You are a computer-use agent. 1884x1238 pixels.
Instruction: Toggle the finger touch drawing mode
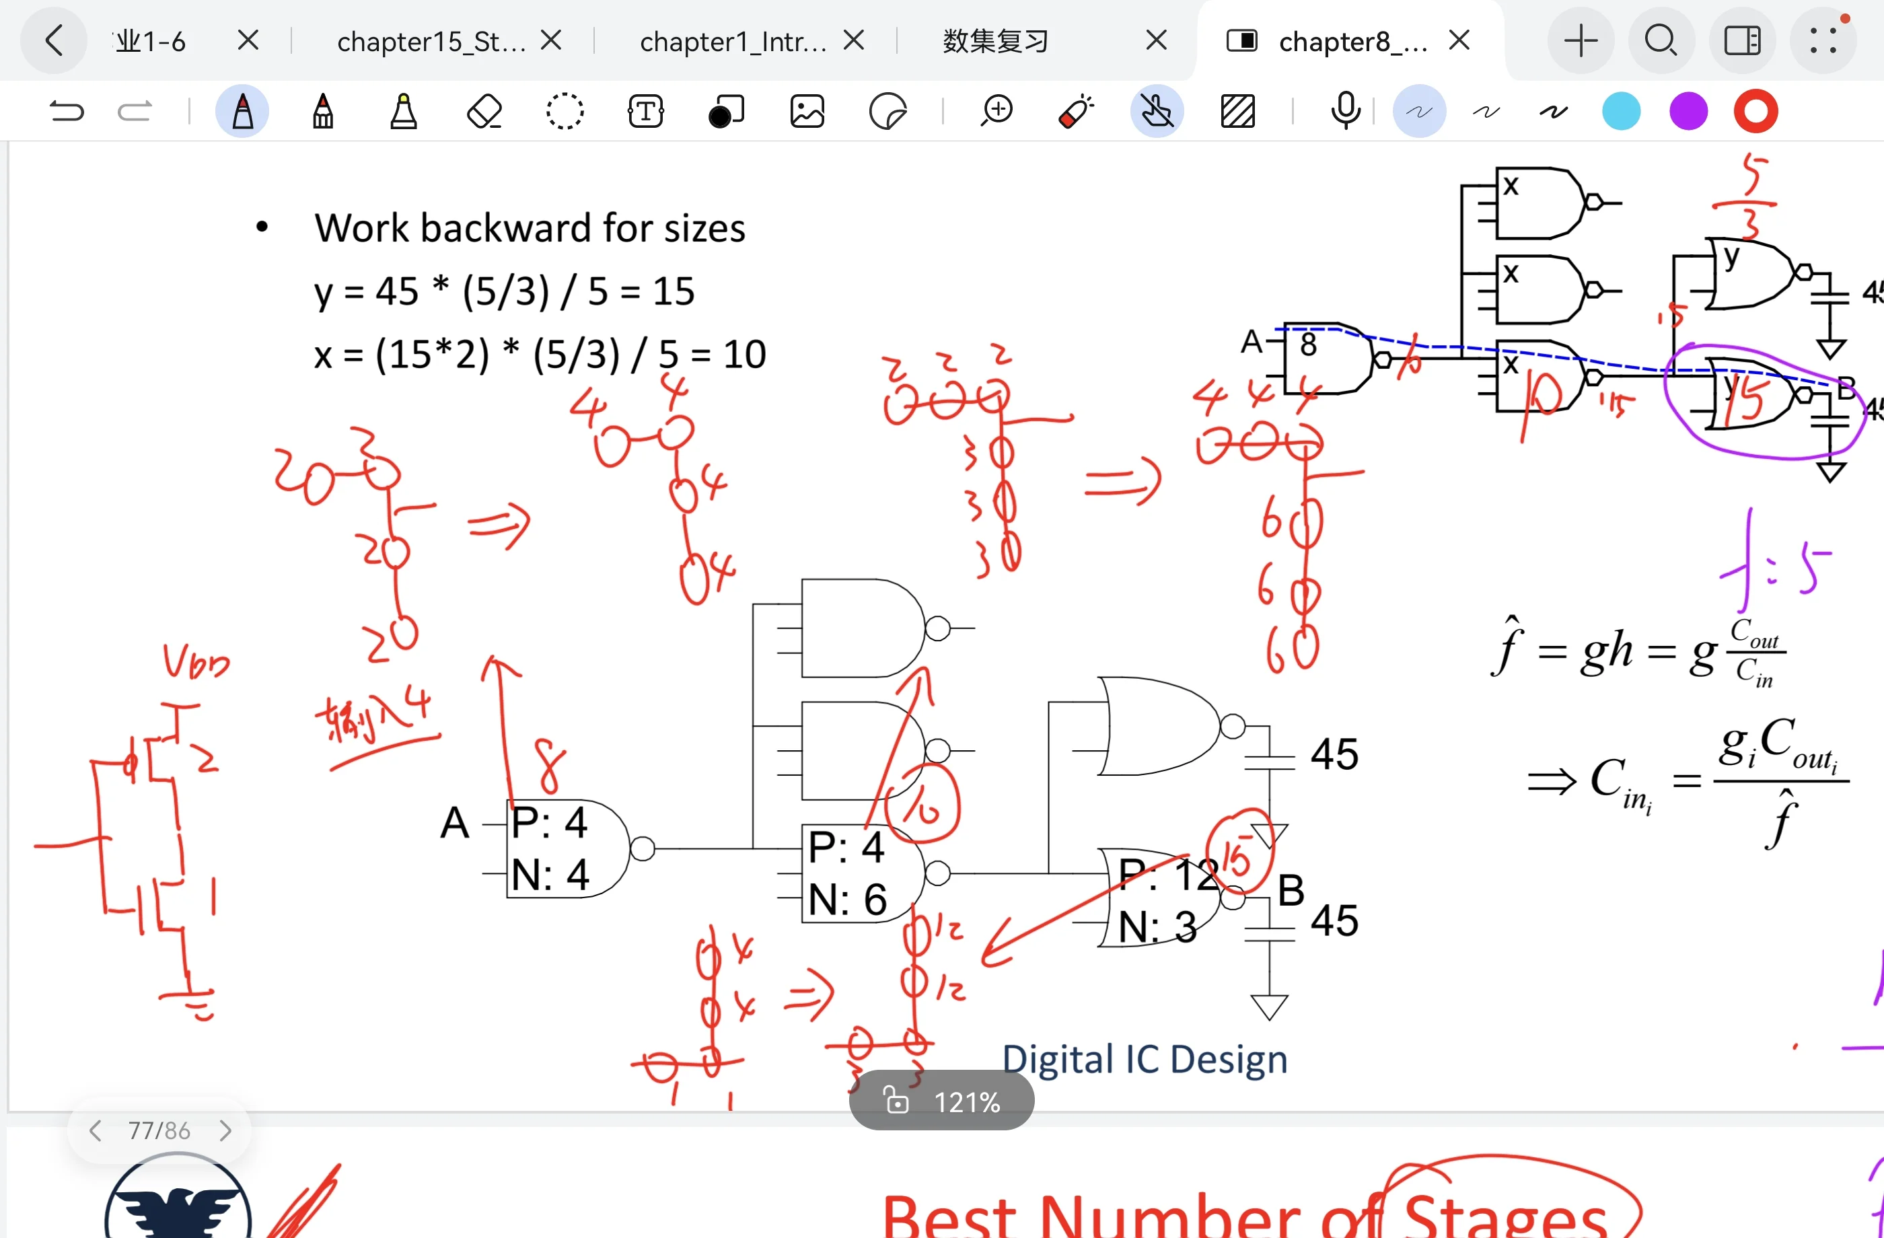pyautogui.click(x=1157, y=111)
